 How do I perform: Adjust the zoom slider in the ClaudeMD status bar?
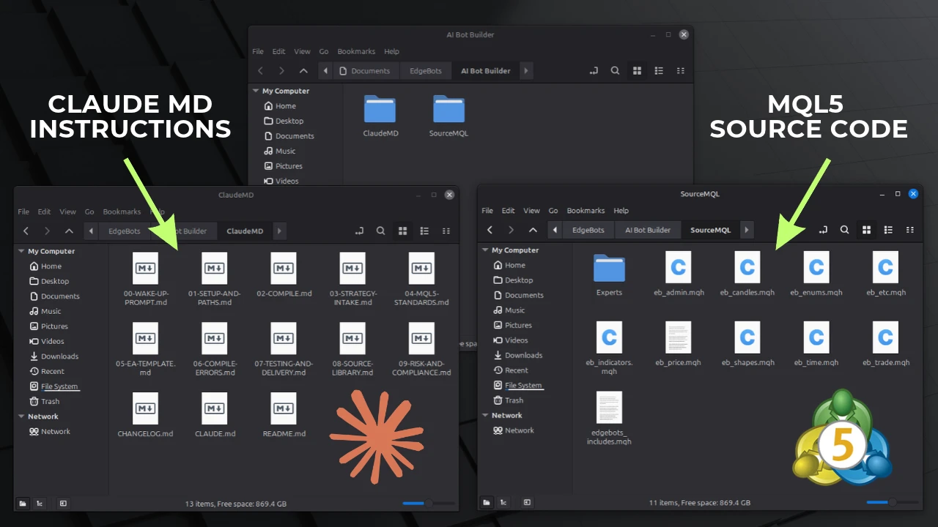point(429,503)
